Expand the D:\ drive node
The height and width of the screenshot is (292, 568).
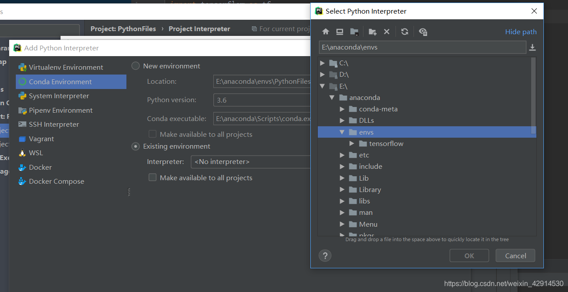(x=323, y=75)
